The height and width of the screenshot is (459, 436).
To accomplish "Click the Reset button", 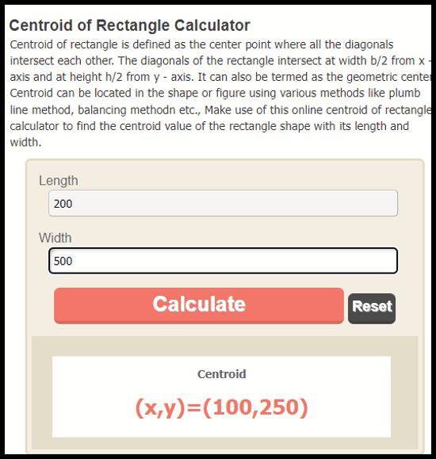I will [372, 308].
